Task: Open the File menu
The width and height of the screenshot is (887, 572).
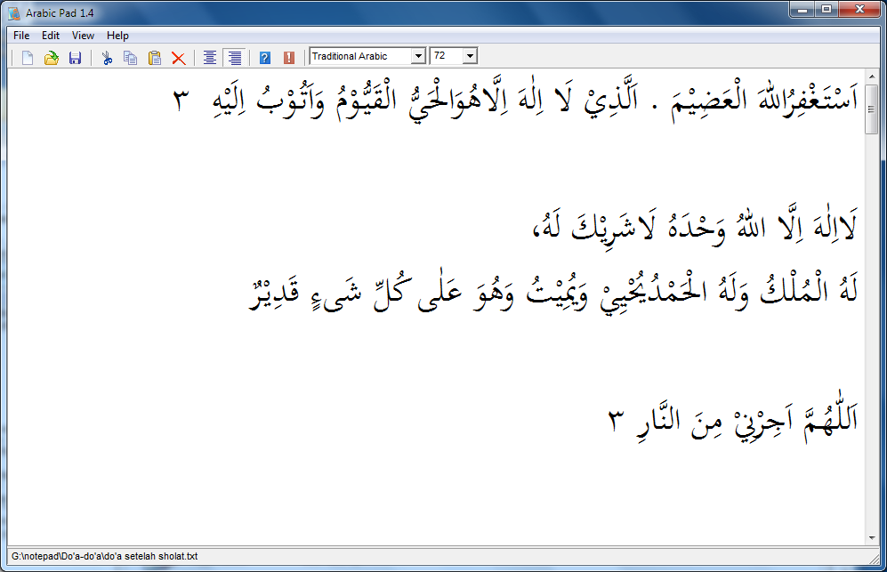Action: pyautogui.click(x=20, y=35)
